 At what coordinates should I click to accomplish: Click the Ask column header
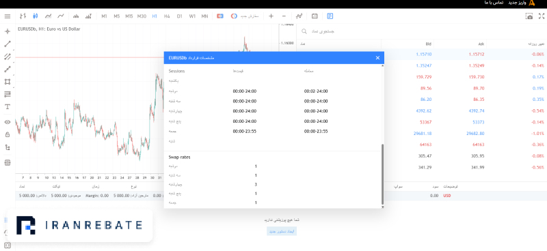tap(481, 44)
